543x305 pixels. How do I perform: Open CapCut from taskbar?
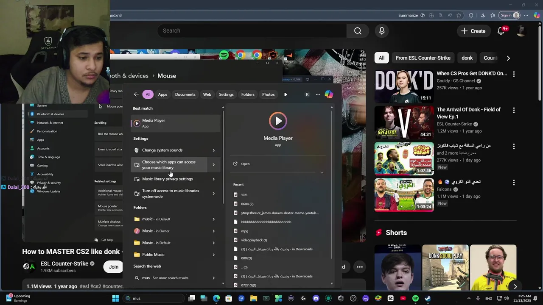tap(390, 298)
